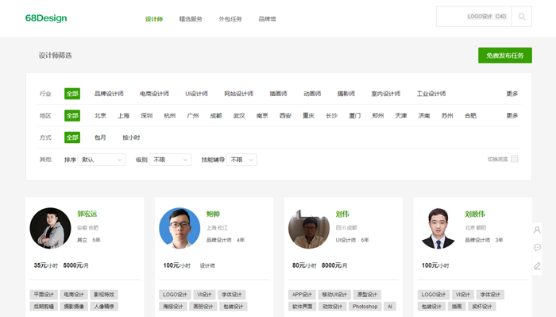Filter region by 厦门
The height and width of the screenshot is (317, 556).
coord(354,115)
